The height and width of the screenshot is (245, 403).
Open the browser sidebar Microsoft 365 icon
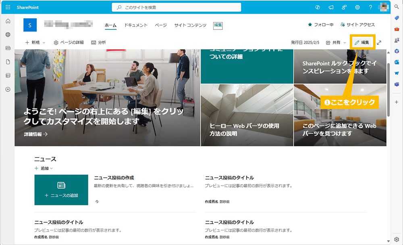tap(397, 51)
